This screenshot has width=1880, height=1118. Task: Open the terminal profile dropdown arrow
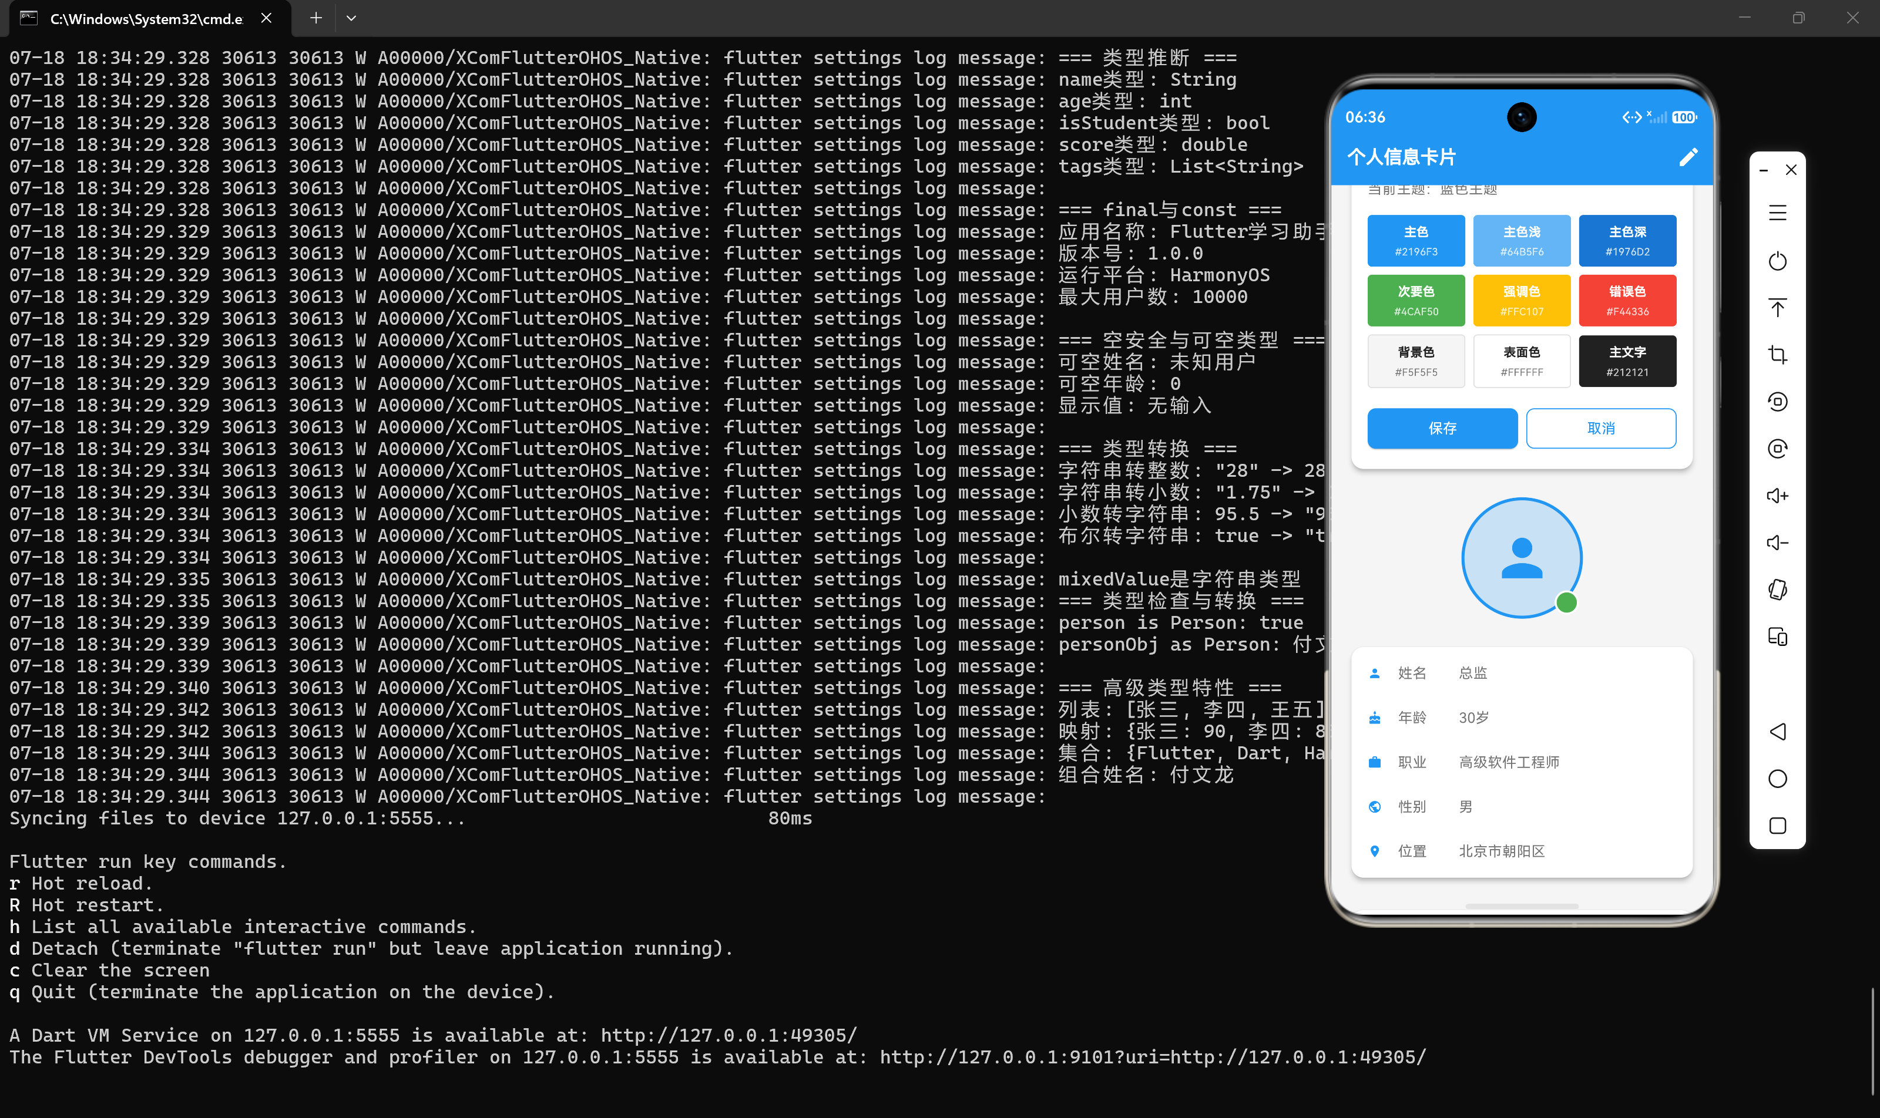(x=351, y=18)
